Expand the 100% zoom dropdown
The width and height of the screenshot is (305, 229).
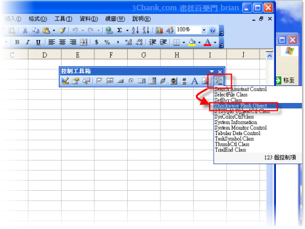(x=204, y=30)
